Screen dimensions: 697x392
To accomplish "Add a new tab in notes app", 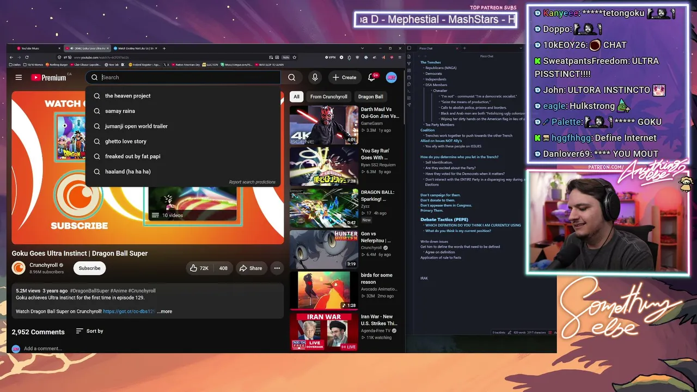I will coord(464,48).
